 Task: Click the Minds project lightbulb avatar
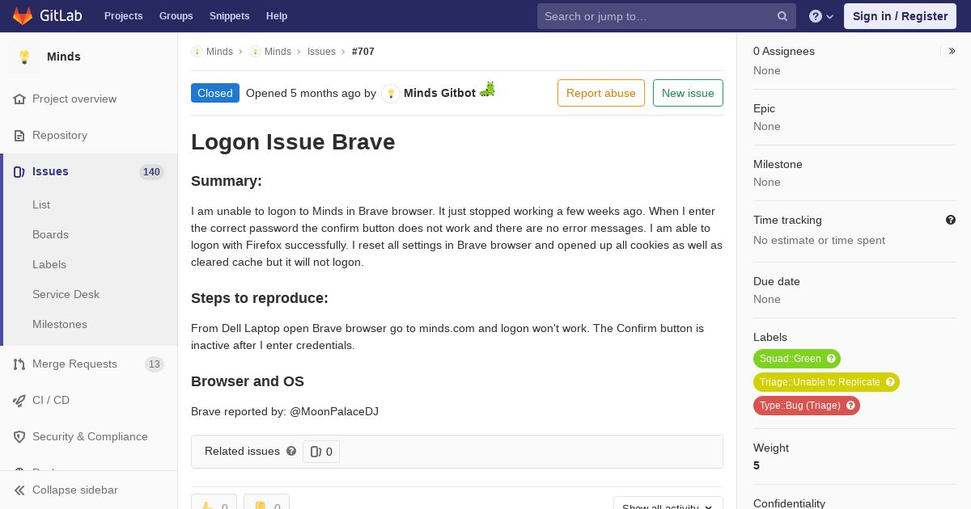(x=24, y=57)
